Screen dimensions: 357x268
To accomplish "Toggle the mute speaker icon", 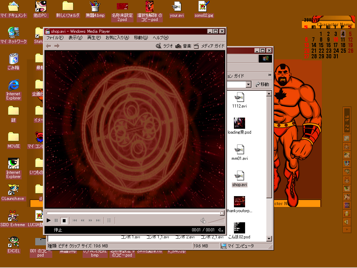I will tap(203, 221).
